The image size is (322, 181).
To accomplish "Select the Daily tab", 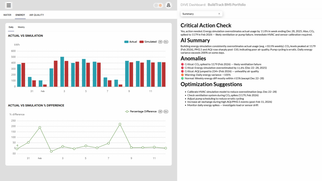I will pos(11,27).
